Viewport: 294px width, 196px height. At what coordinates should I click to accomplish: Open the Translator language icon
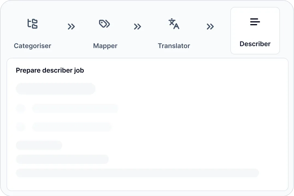[174, 24]
